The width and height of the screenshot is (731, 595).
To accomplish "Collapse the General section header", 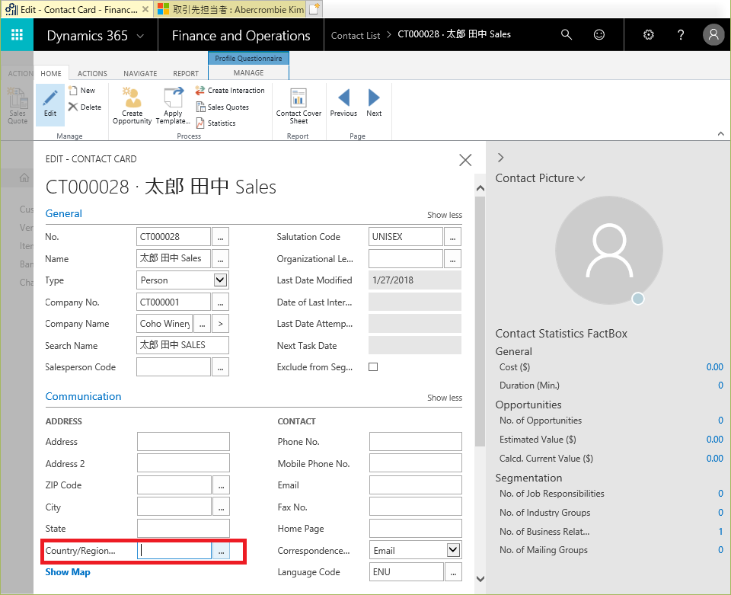I will click(63, 213).
